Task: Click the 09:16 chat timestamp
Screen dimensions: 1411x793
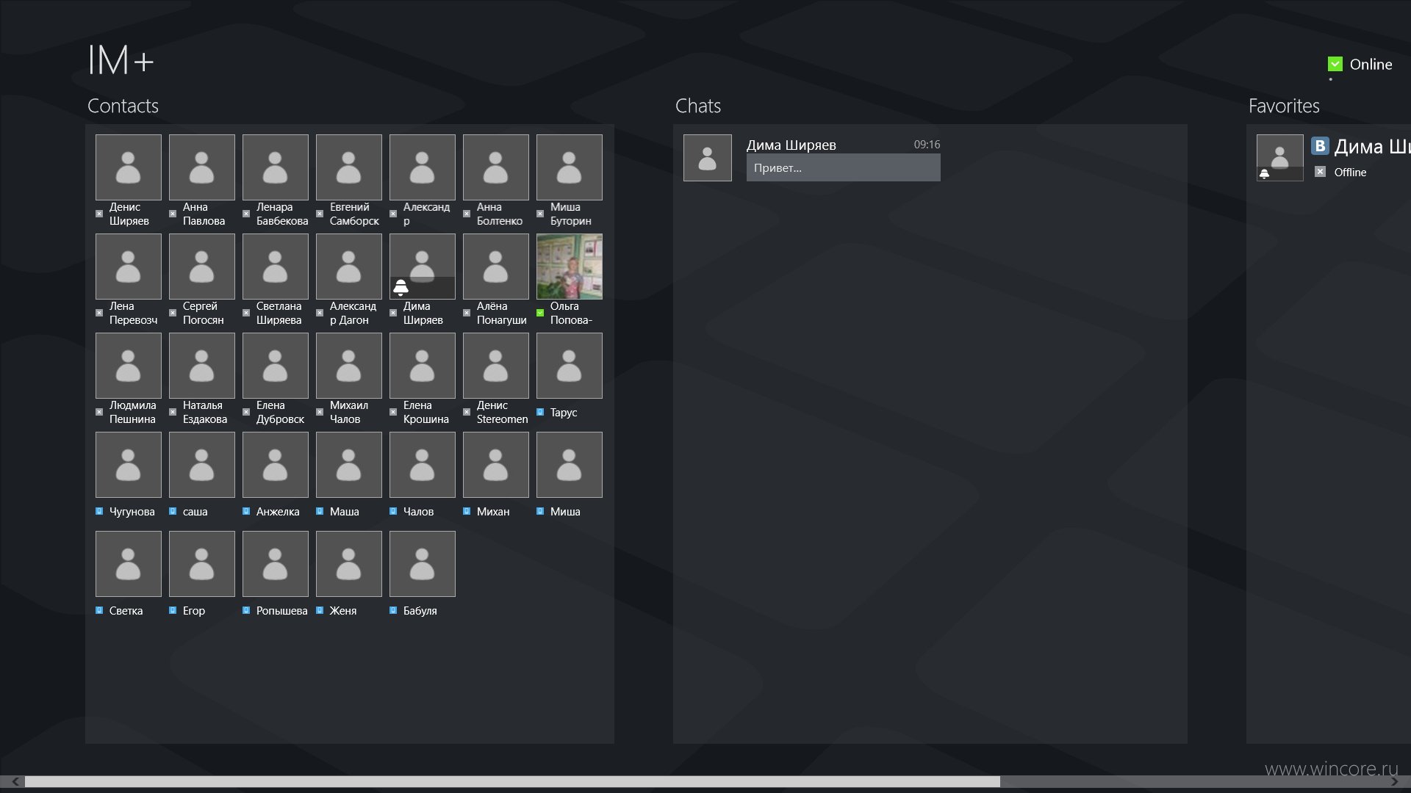Action: (x=927, y=145)
